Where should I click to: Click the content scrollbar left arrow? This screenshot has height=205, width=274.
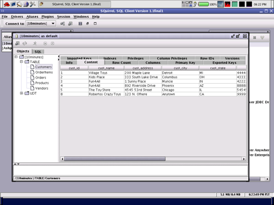(x=62, y=159)
